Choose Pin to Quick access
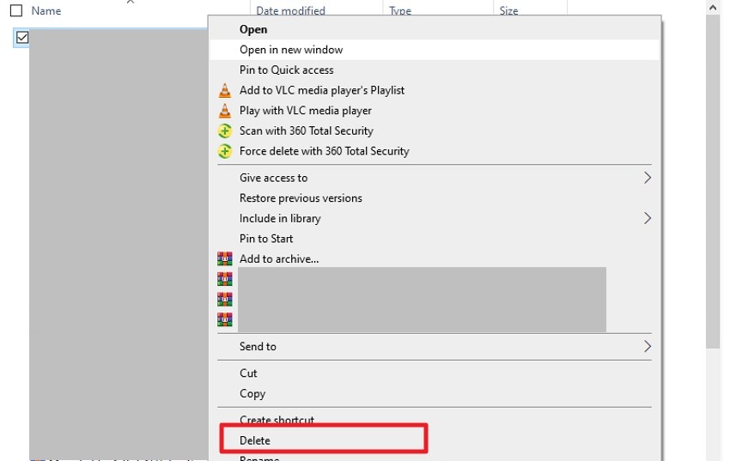This screenshot has height=461, width=730. click(x=286, y=70)
